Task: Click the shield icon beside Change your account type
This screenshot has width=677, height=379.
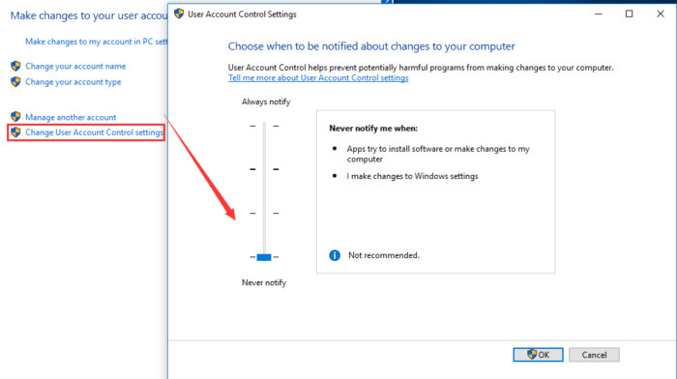Action: 16,81
